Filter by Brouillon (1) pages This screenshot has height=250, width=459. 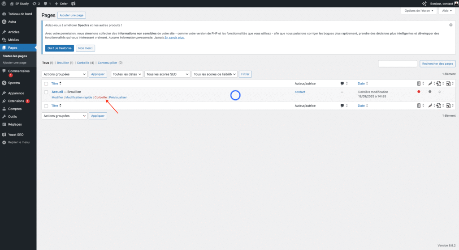pyautogui.click(x=65, y=63)
